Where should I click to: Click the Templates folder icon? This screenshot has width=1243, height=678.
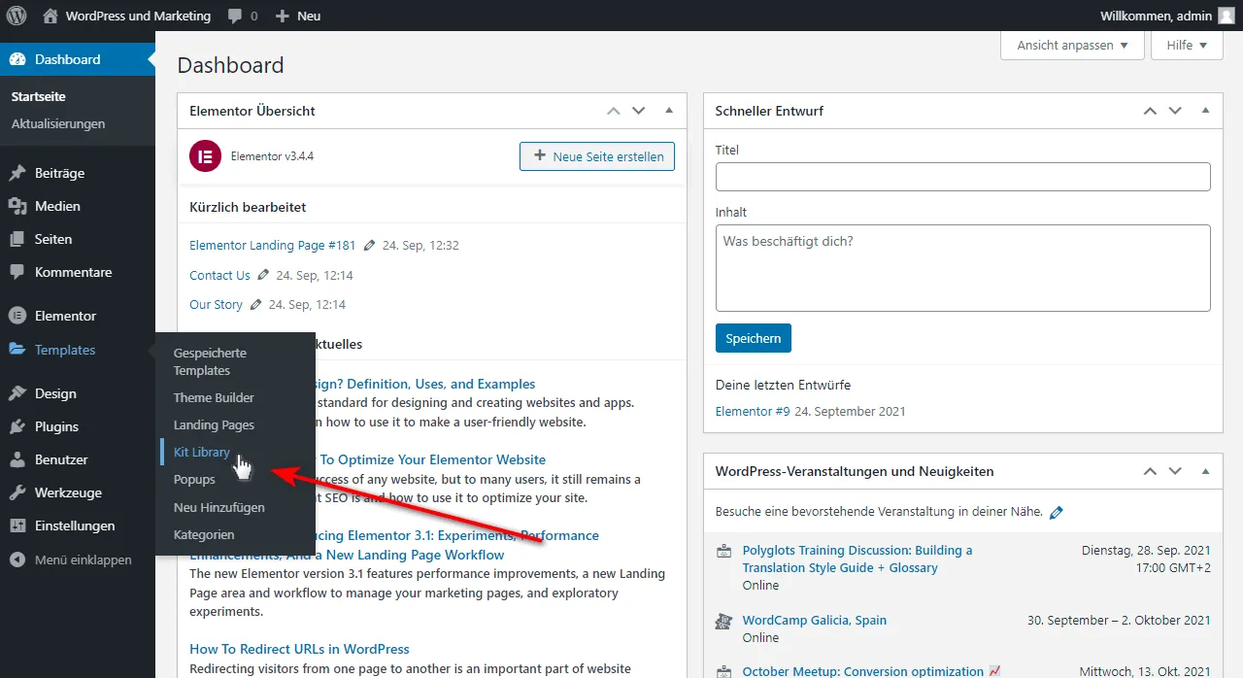coord(17,350)
